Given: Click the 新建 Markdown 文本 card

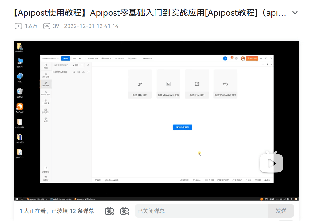Looking at the screenshot, I should pos(168,84).
